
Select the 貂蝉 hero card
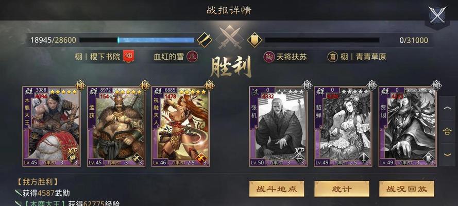tap(343, 126)
